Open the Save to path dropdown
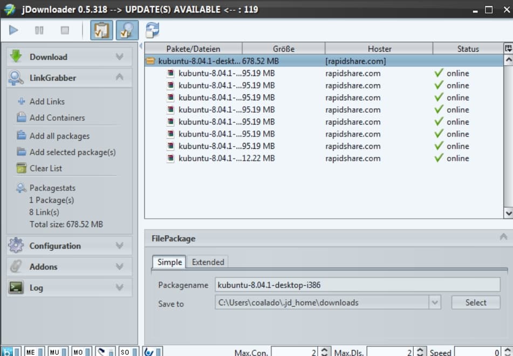This screenshot has height=356, width=513. click(435, 303)
